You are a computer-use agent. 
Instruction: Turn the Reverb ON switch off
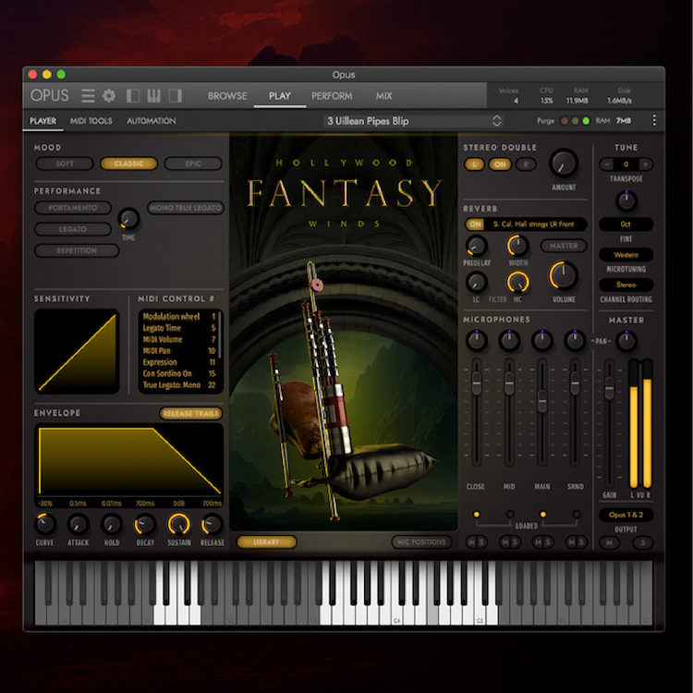475,225
